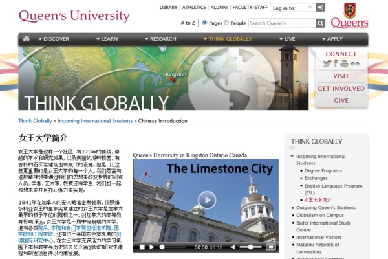This screenshot has height=259, width=388.
Task: Open the Library top menu link
Action: click(169, 8)
